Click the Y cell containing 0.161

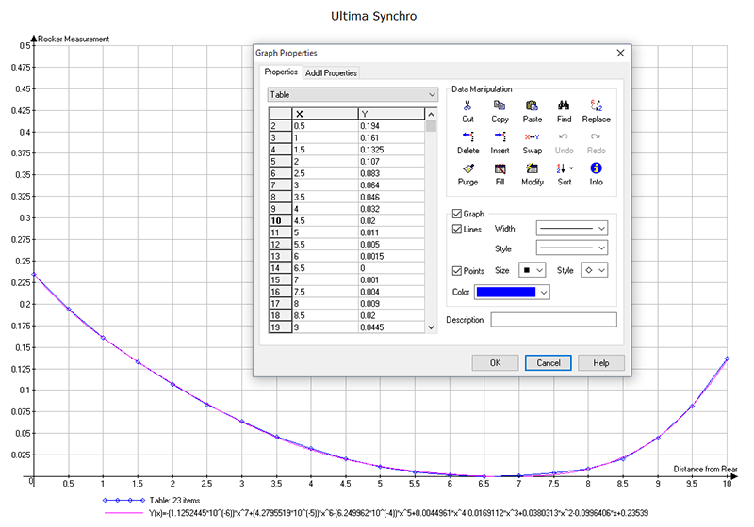pos(391,137)
